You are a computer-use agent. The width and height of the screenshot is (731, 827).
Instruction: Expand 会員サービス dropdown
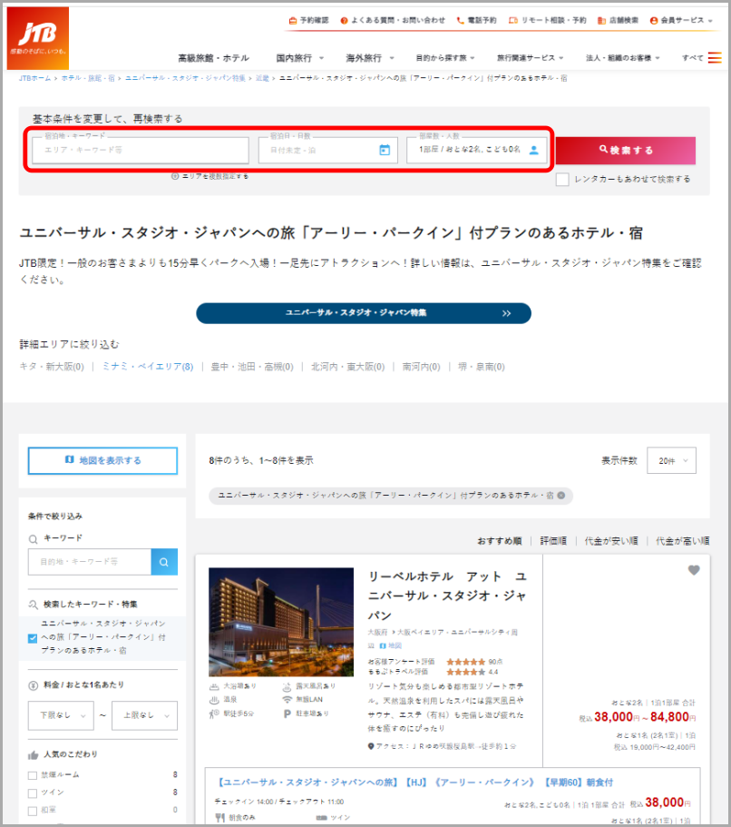coord(681,21)
